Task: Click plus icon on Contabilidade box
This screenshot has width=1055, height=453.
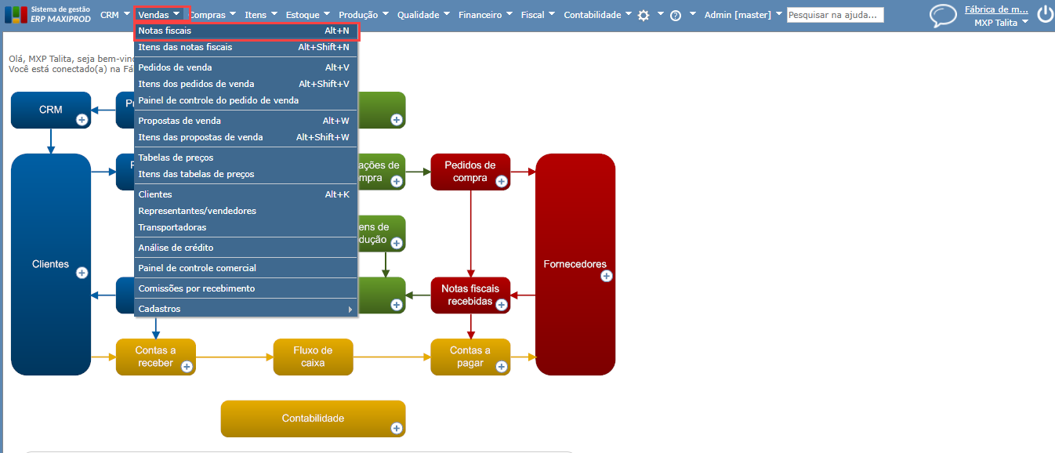Action: (x=397, y=428)
